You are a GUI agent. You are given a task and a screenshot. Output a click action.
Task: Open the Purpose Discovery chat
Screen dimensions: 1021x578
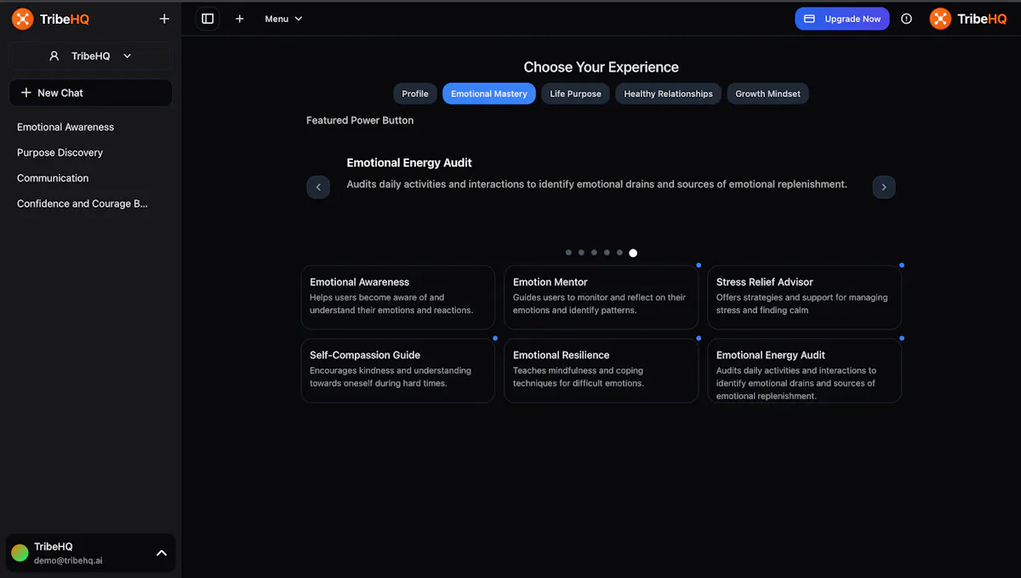pos(60,152)
